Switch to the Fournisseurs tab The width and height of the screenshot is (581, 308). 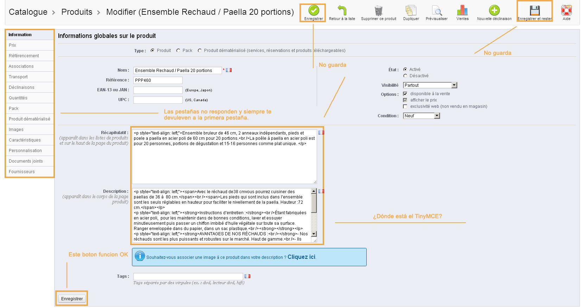[x=30, y=172]
